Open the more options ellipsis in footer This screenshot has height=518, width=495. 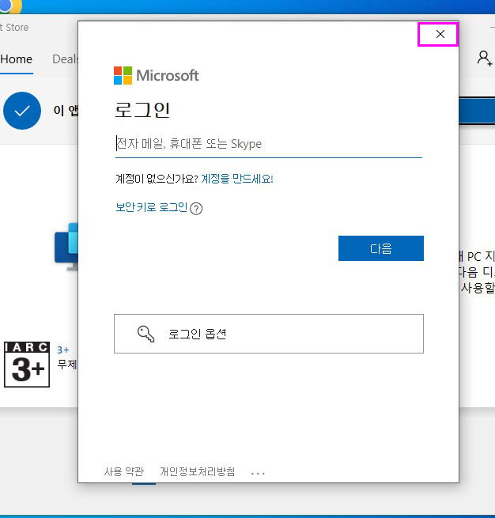tap(258, 474)
